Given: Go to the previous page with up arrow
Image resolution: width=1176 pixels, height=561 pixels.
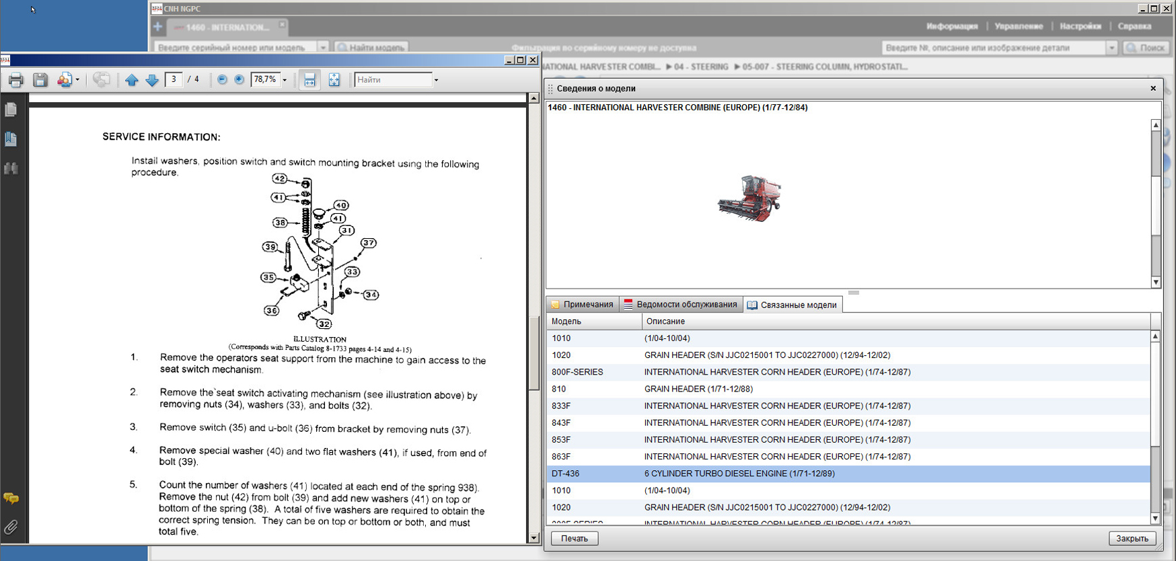Looking at the screenshot, I should point(132,80).
